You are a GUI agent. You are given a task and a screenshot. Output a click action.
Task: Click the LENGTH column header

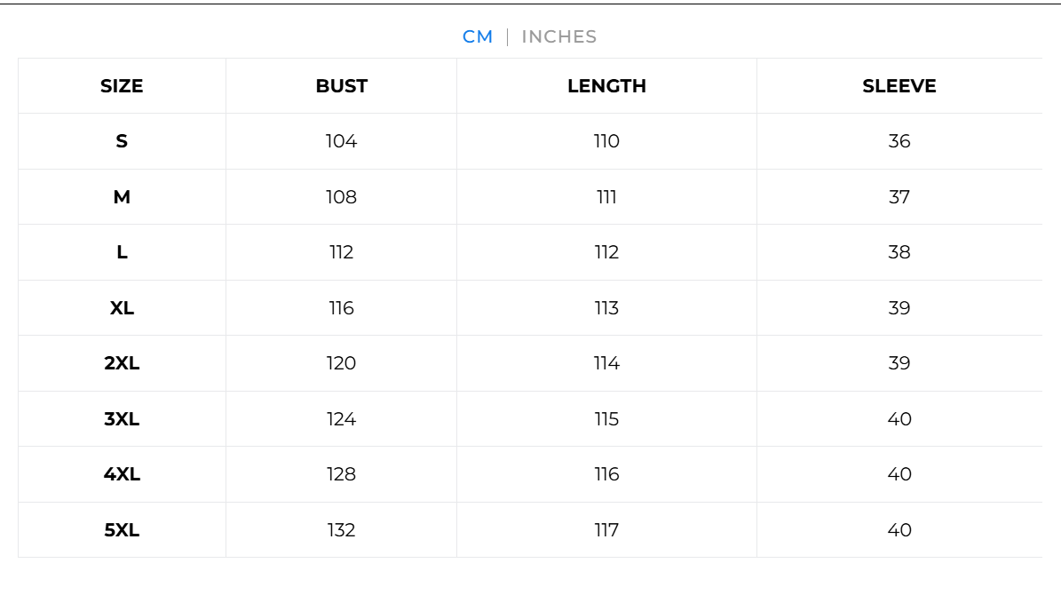click(x=606, y=86)
